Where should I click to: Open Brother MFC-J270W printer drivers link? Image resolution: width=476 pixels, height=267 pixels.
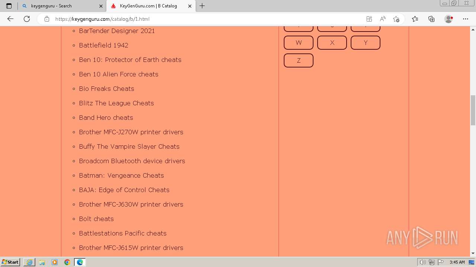131,132
